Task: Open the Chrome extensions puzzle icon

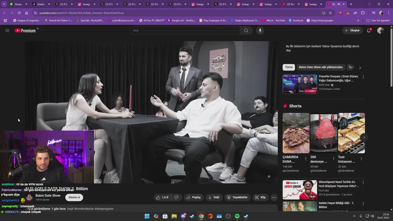Action: point(363,13)
